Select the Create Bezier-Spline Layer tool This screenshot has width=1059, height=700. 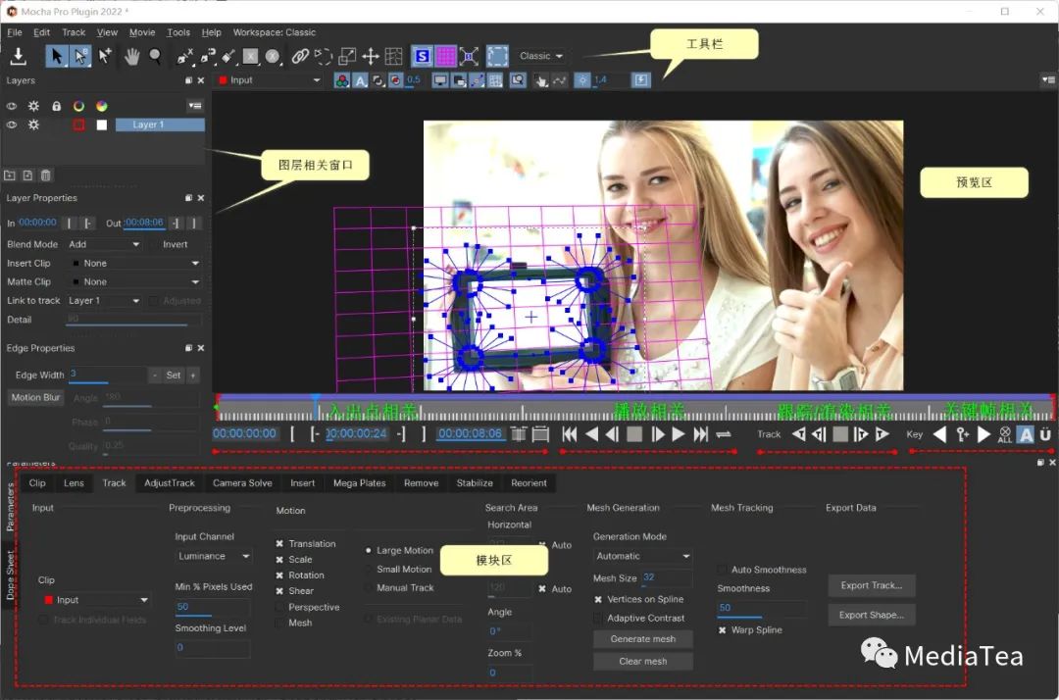pos(207,57)
